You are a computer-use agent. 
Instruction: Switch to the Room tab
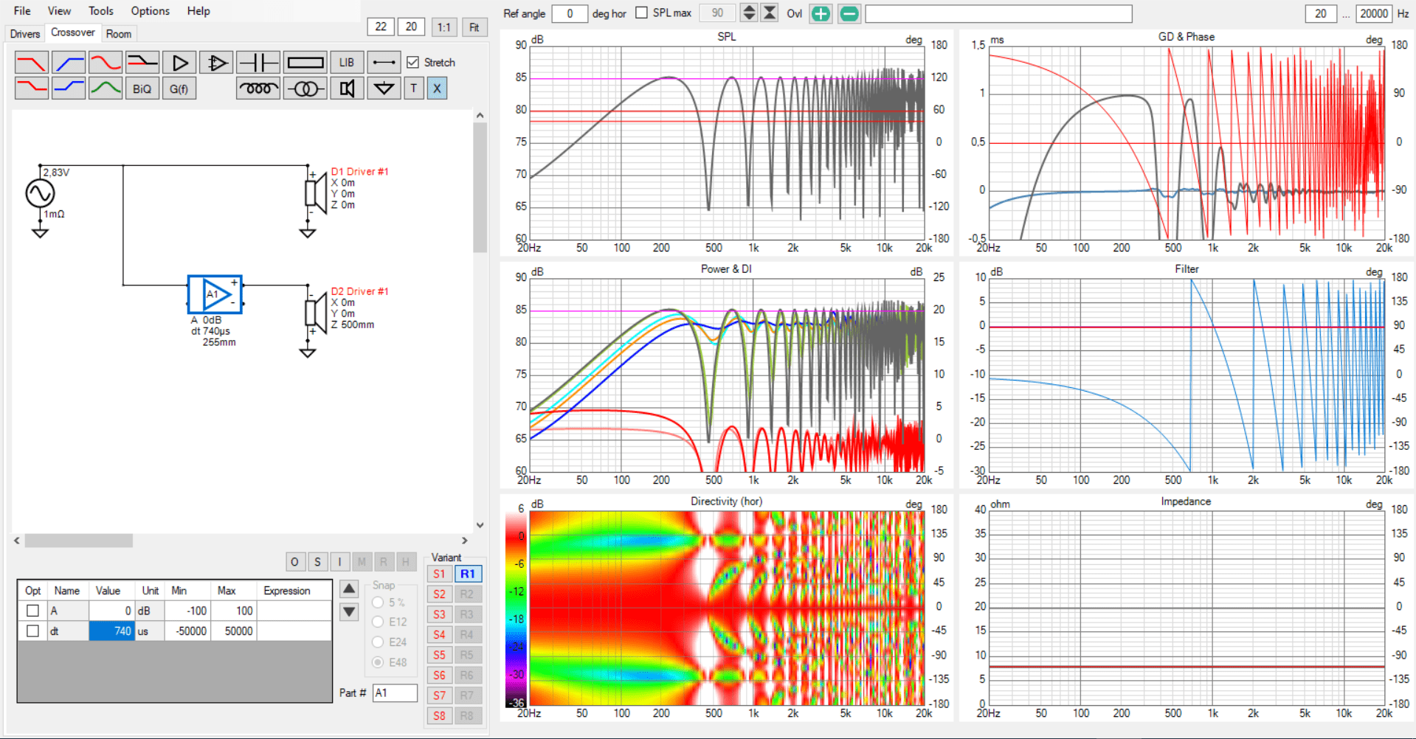[x=119, y=34]
